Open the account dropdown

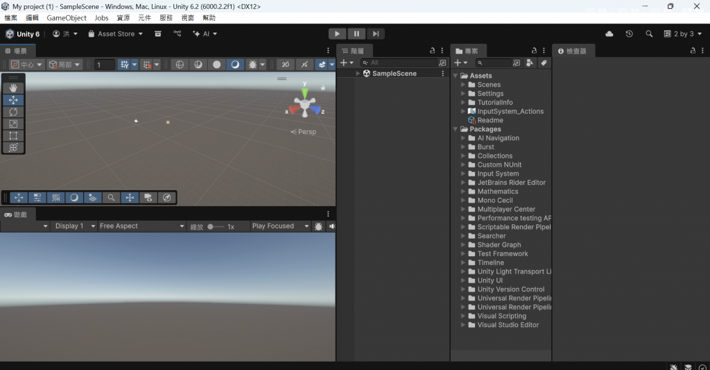[65, 34]
